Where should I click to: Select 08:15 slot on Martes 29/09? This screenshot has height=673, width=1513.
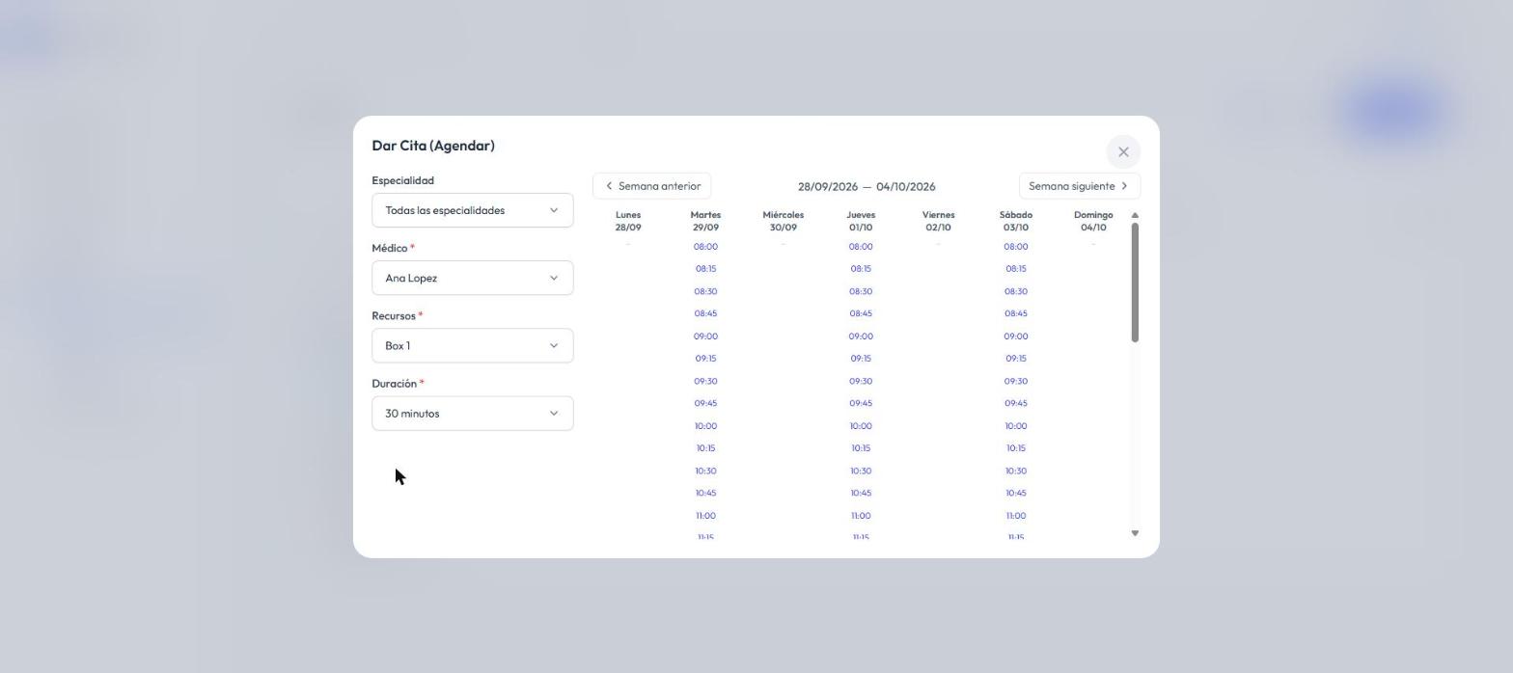tap(705, 269)
